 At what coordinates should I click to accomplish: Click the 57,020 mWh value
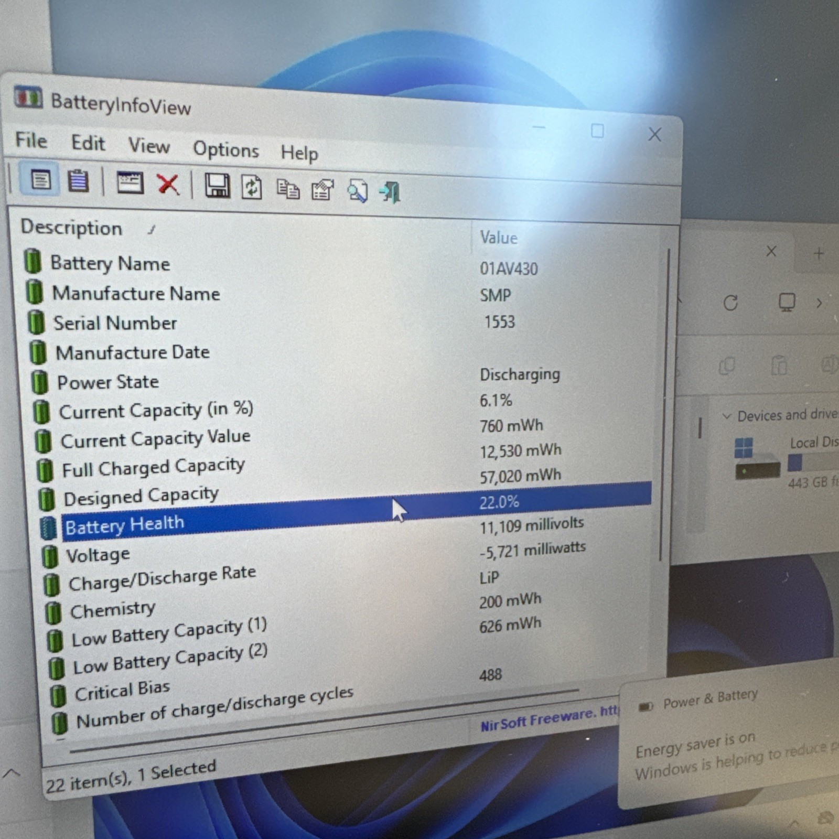pyautogui.click(x=520, y=476)
